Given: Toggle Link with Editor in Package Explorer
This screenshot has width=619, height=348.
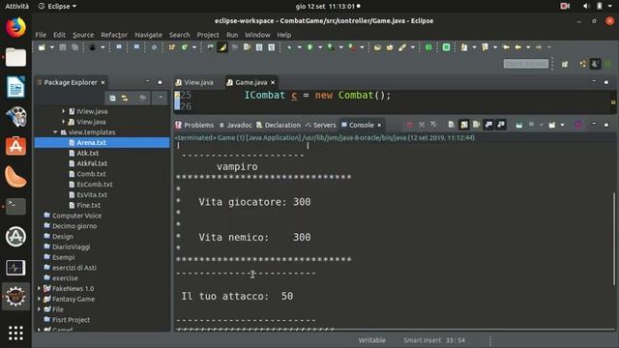Looking at the screenshot, I should (125, 98).
